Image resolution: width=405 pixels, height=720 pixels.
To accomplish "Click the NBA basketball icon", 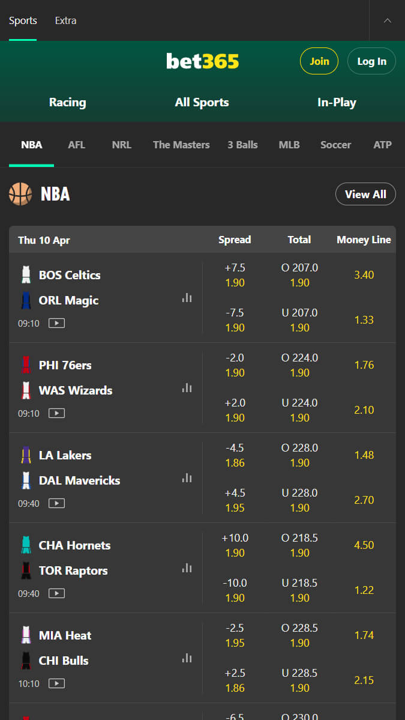I will point(20,194).
